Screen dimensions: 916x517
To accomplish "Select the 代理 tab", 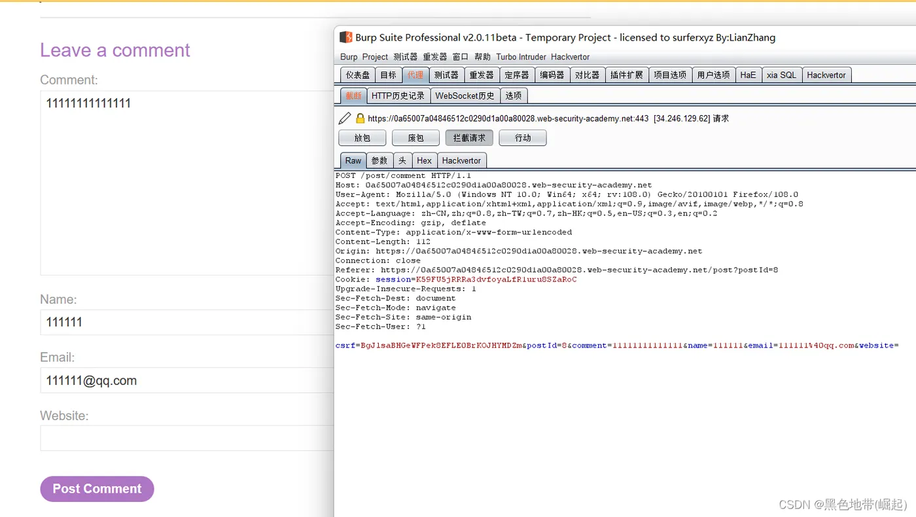I will tap(415, 75).
